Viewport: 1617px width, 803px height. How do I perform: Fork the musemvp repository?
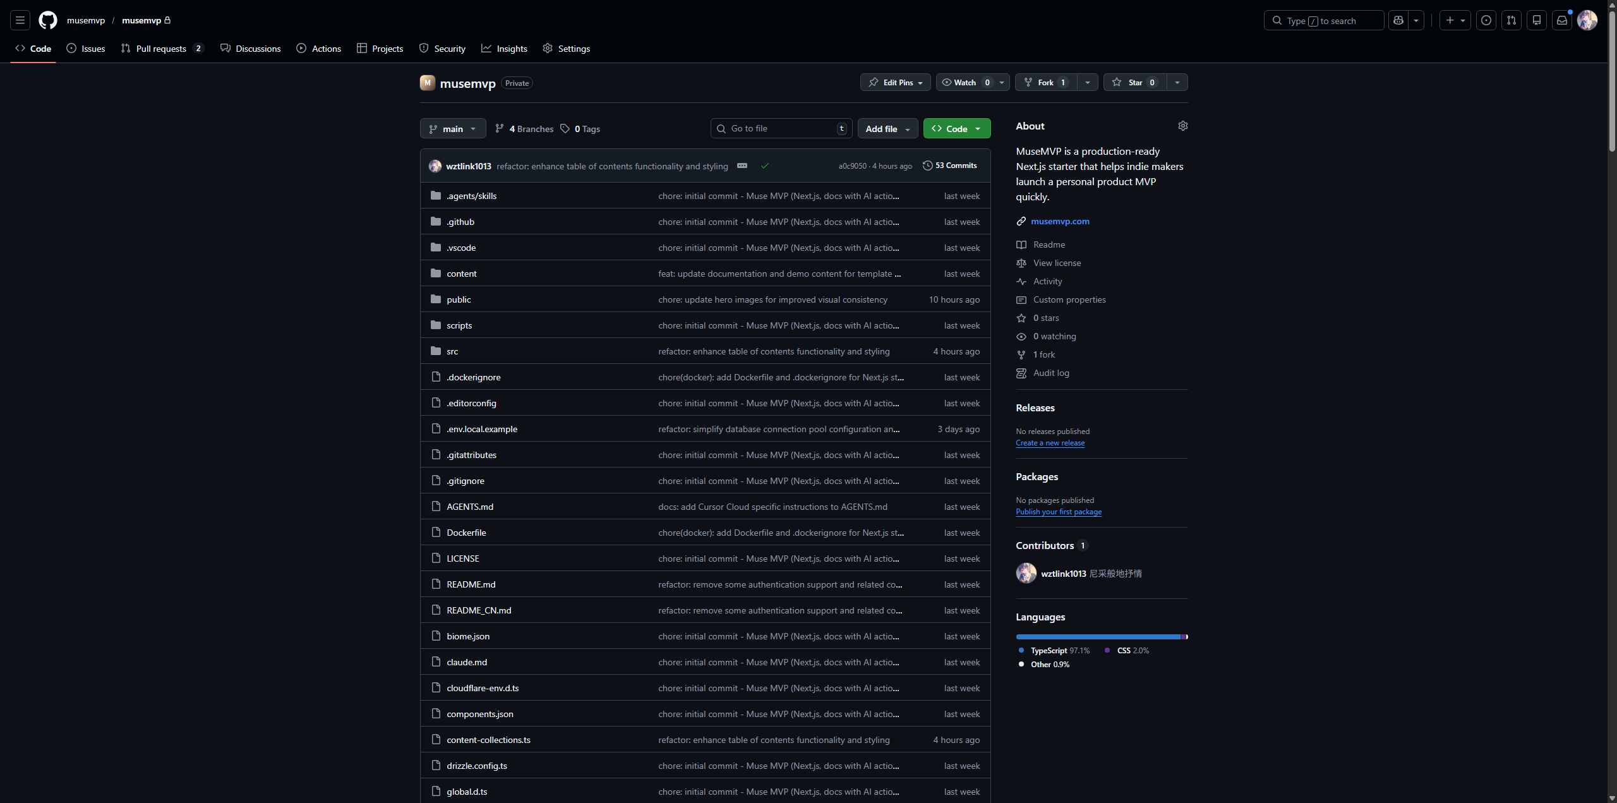(x=1046, y=82)
